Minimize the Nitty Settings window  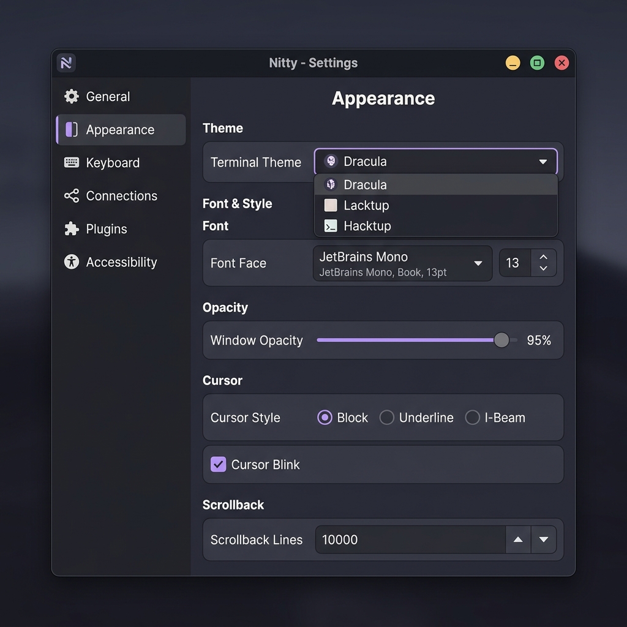pos(512,63)
